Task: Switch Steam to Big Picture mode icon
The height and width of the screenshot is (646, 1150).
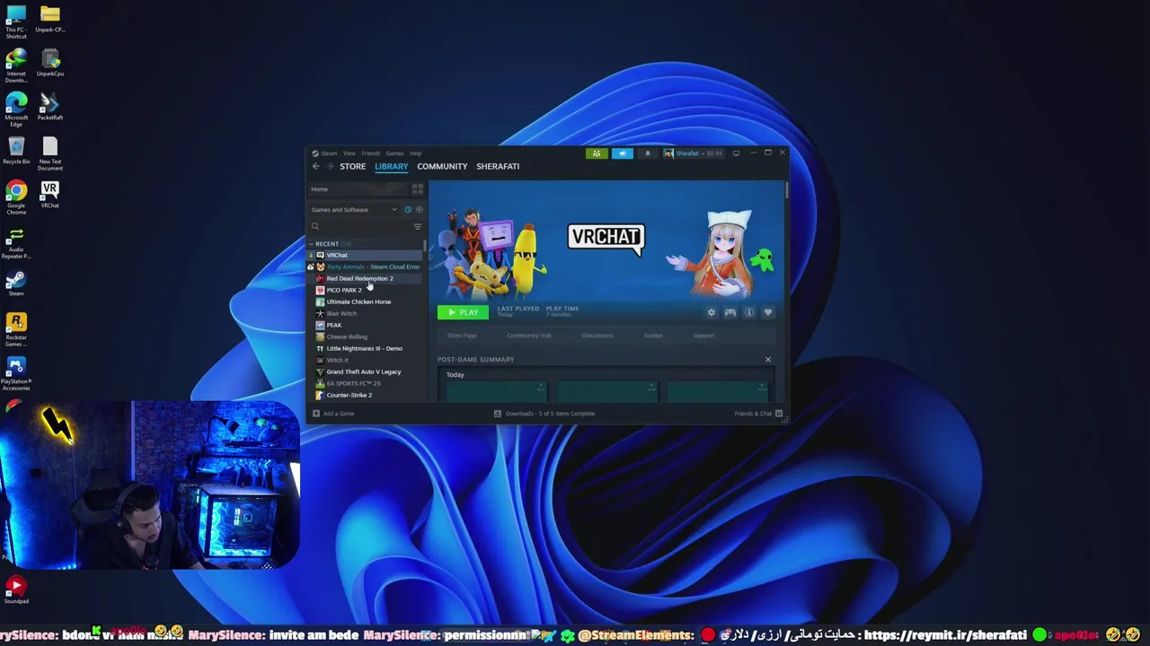Action: 736,153
